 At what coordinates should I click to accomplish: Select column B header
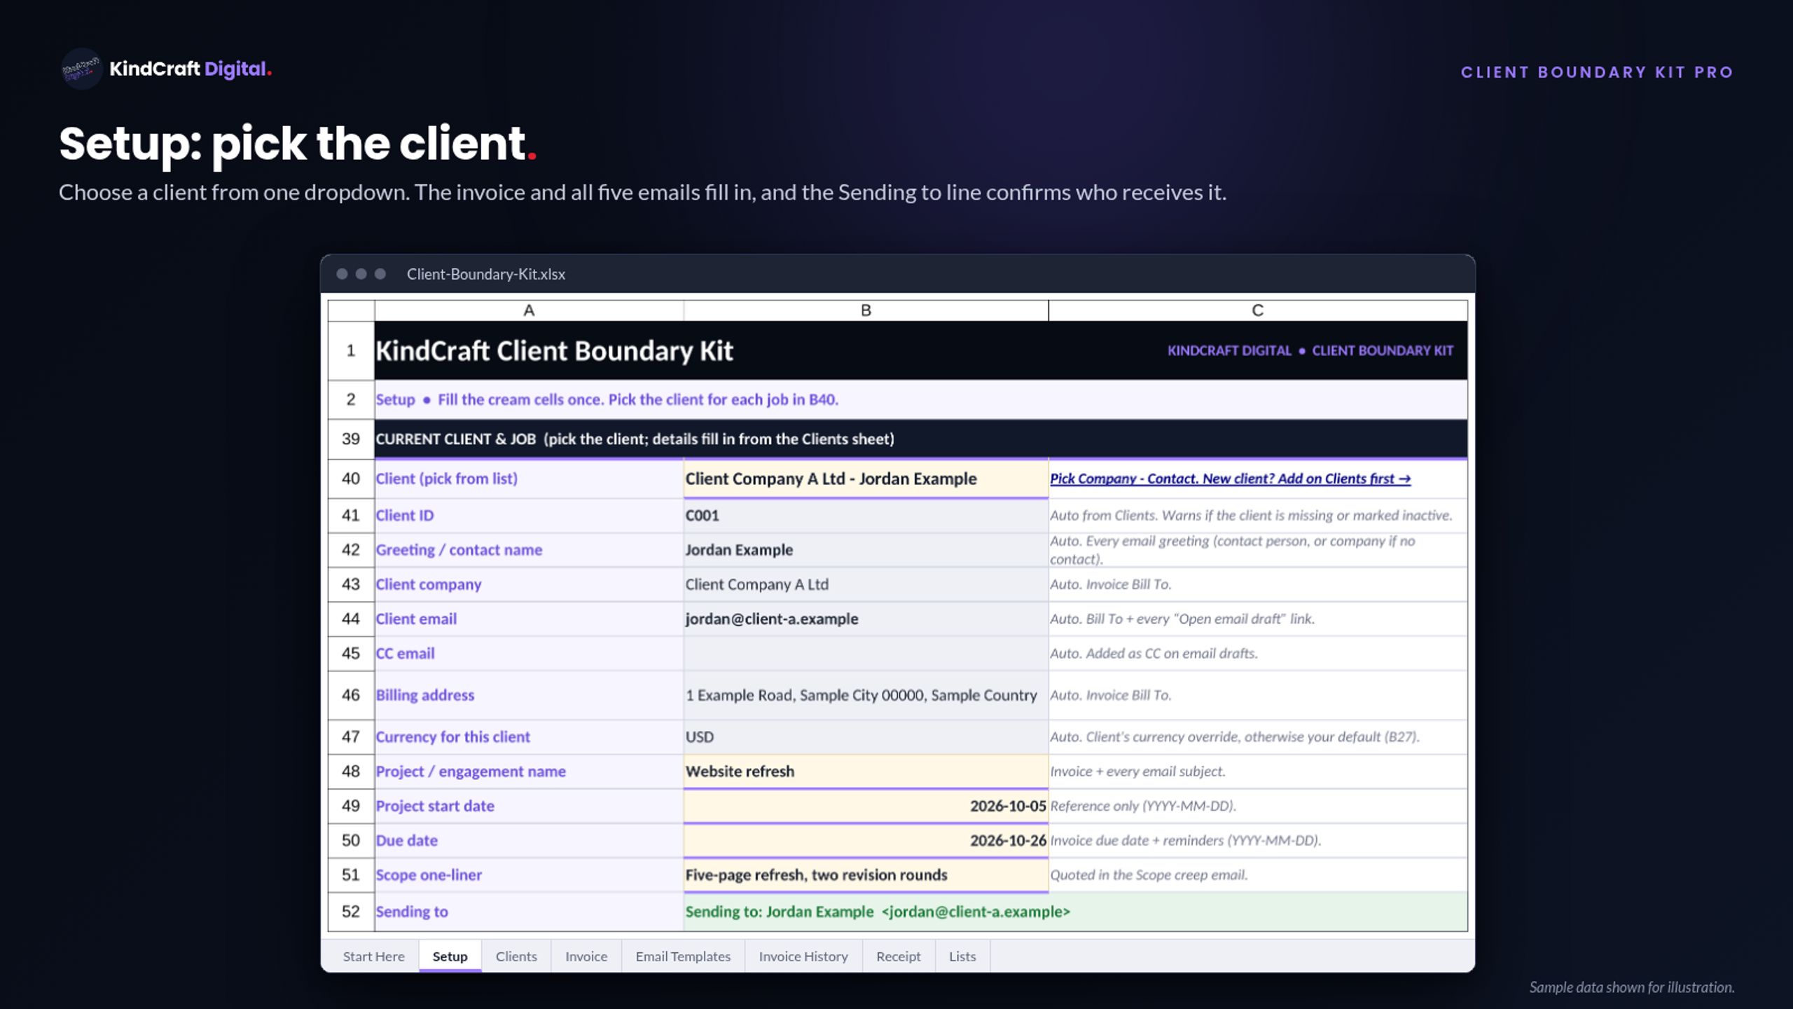pos(866,310)
